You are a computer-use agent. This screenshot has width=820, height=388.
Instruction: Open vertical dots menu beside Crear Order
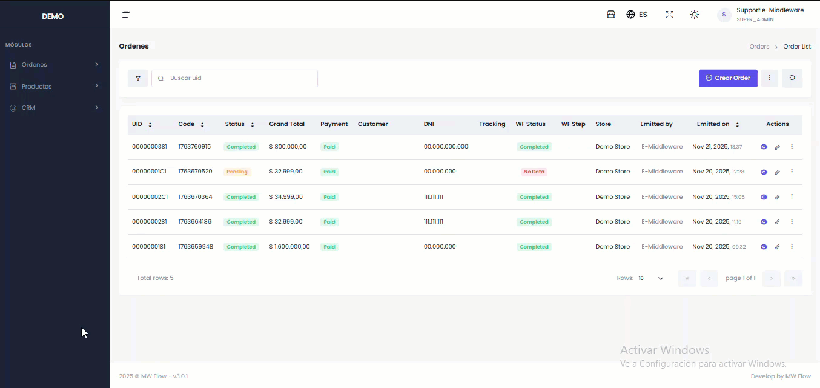click(x=769, y=78)
